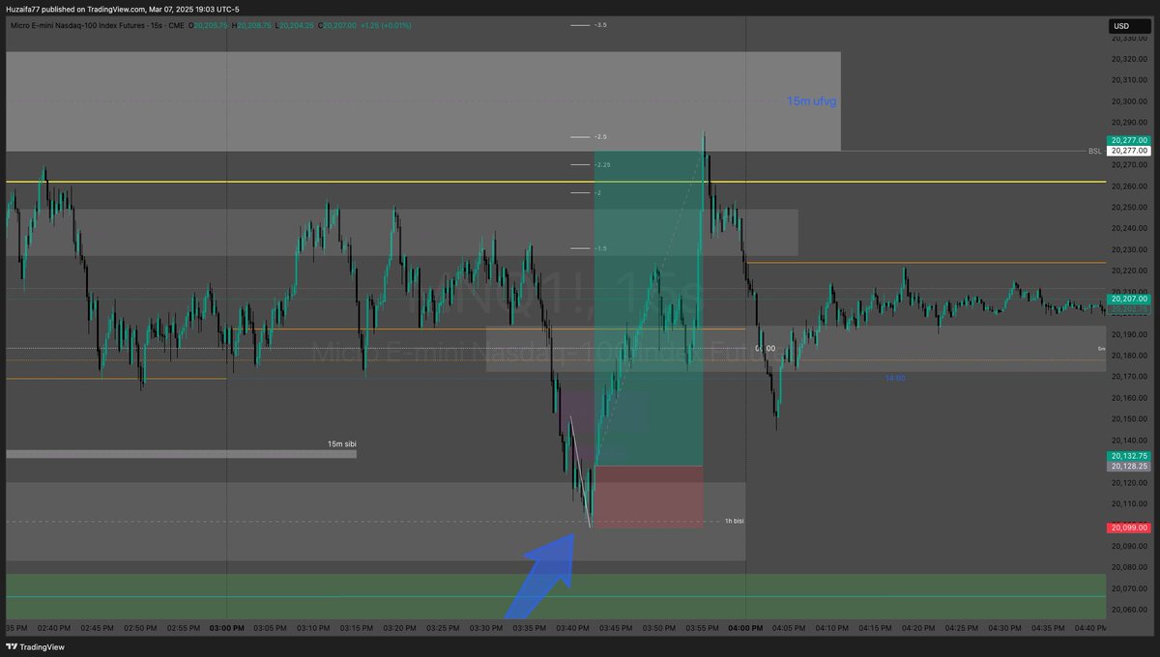Click the green 20,132.75 price tag
1160x657 pixels.
[1129, 455]
